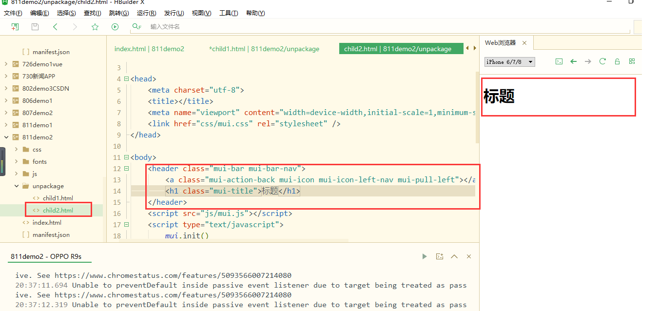Refresh the Web browser preview
Screen dimensions: 658x311
click(x=602, y=61)
